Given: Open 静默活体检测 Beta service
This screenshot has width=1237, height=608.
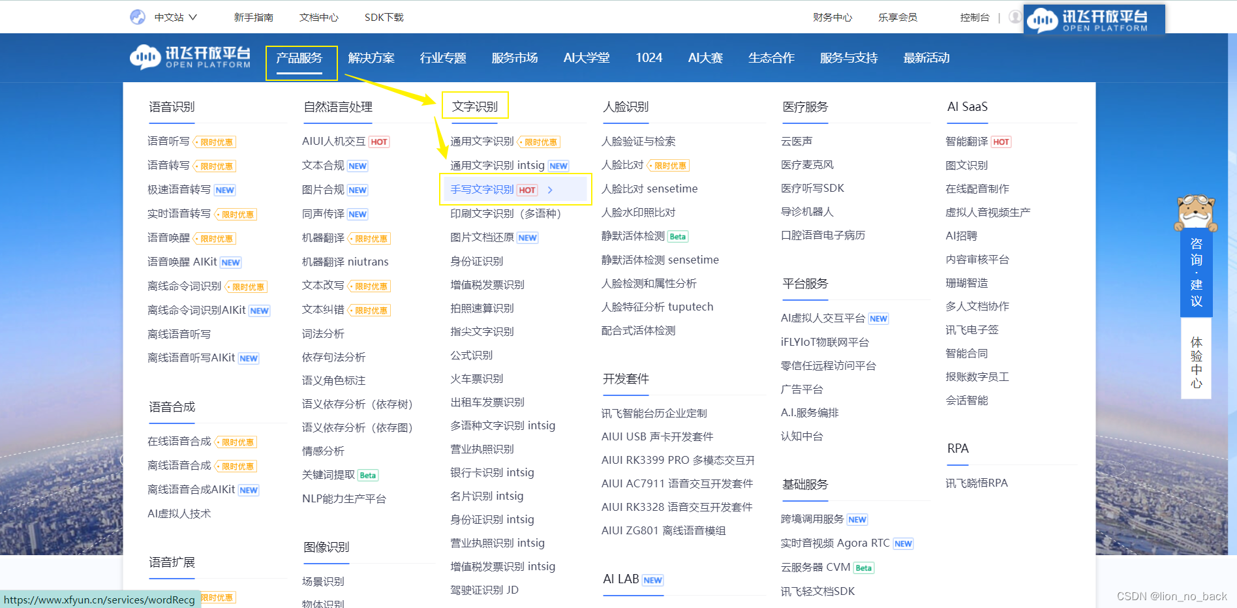Looking at the screenshot, I should [x=633, y=236].
